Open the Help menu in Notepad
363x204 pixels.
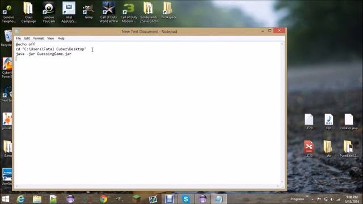pyautogui.click(x=61, y=39)
